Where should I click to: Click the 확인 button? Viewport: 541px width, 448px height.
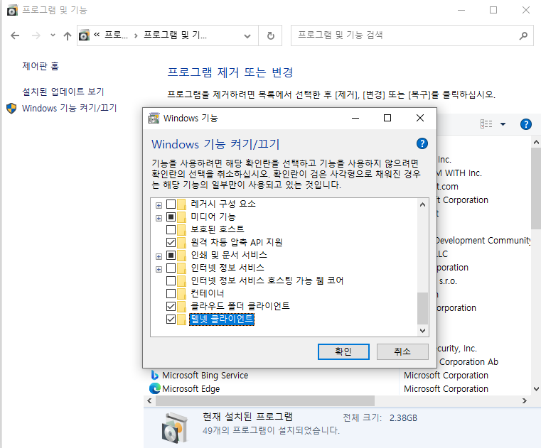pos(343,351)
